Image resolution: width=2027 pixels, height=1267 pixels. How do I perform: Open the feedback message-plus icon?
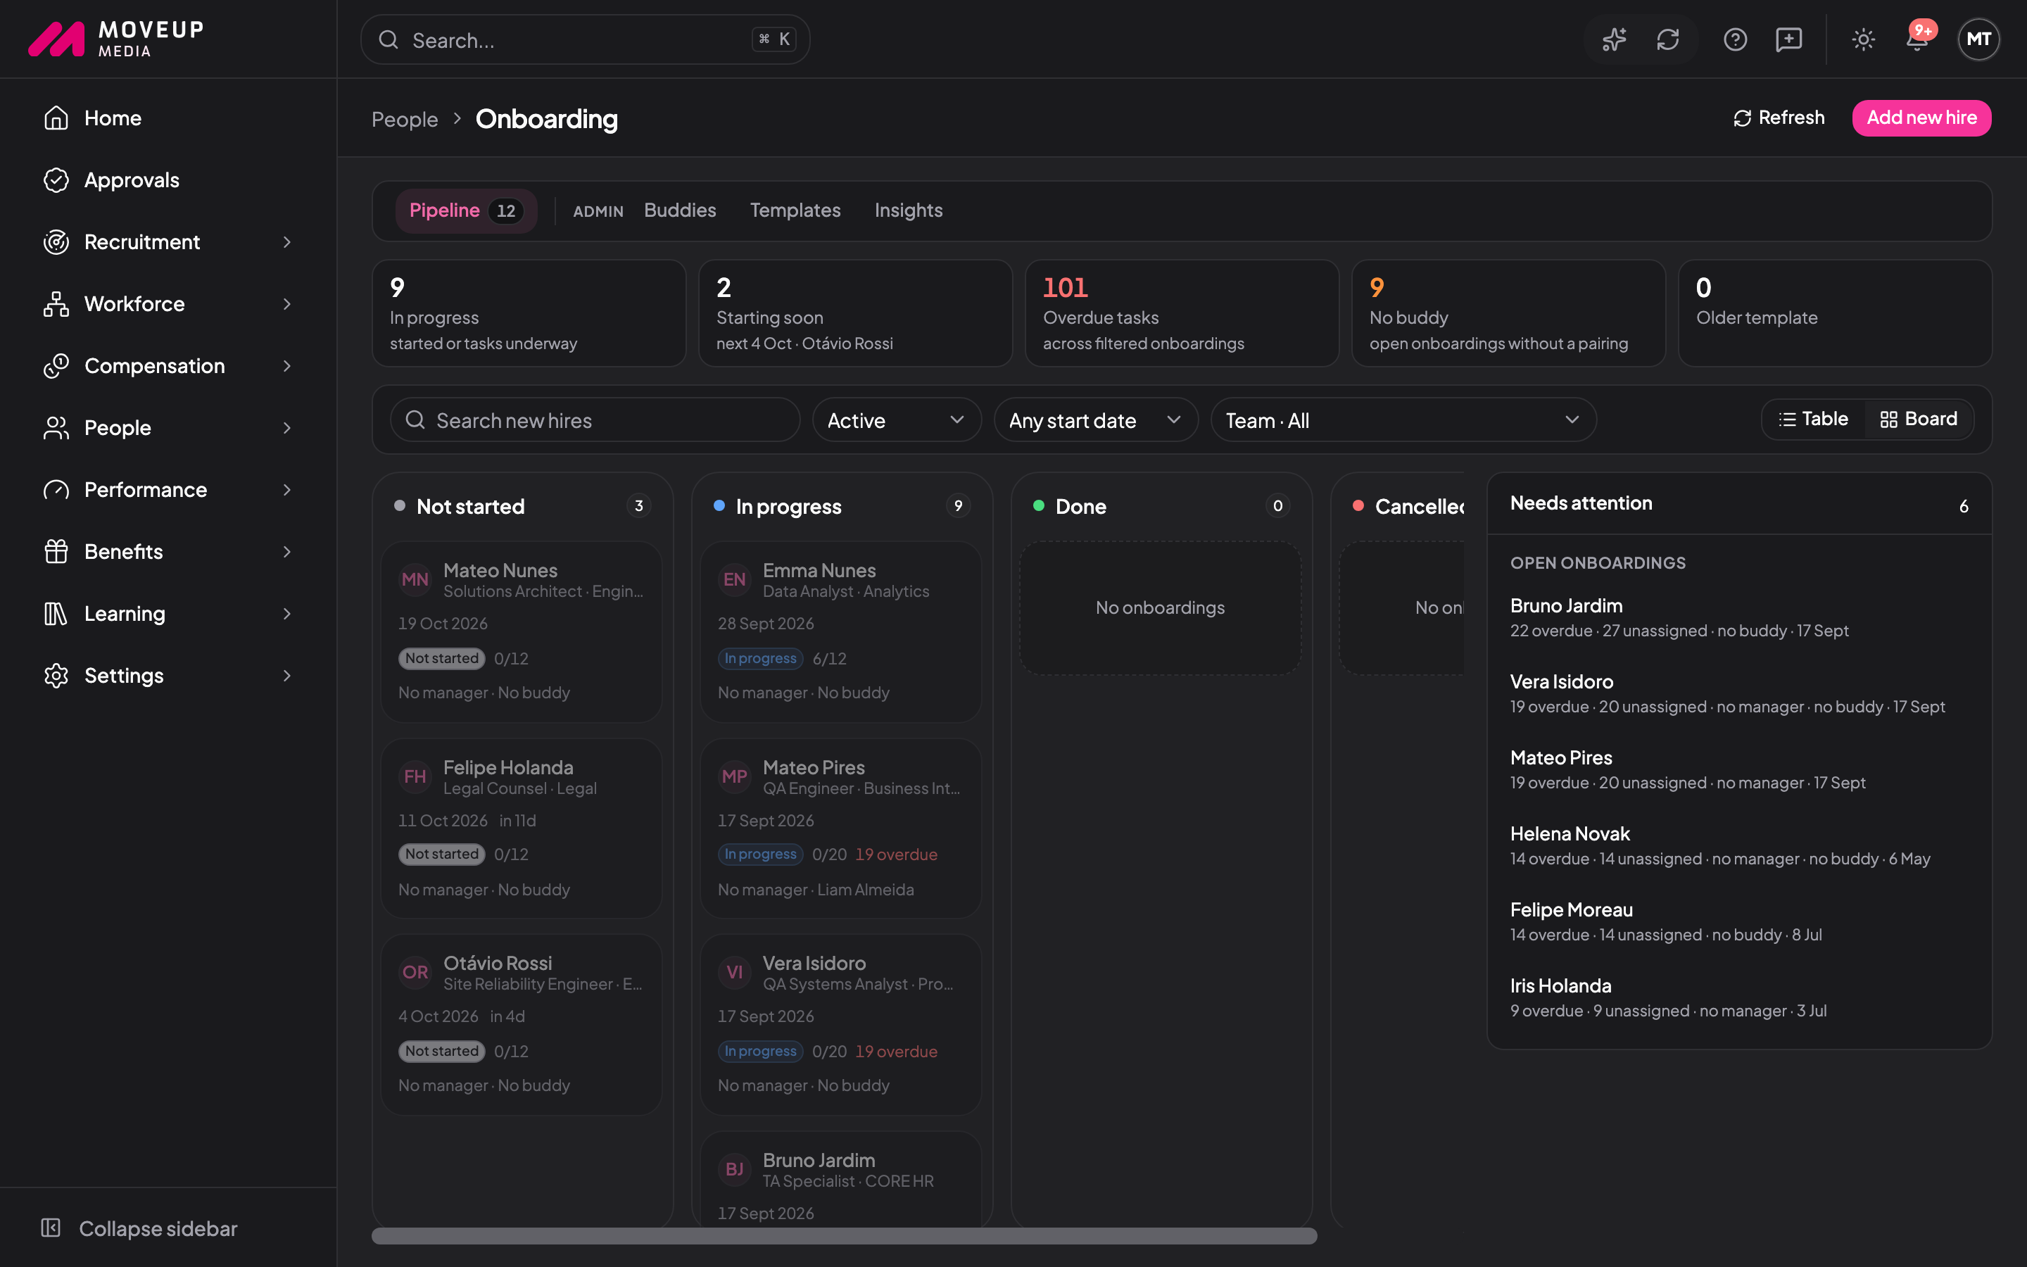point(1788,39)
